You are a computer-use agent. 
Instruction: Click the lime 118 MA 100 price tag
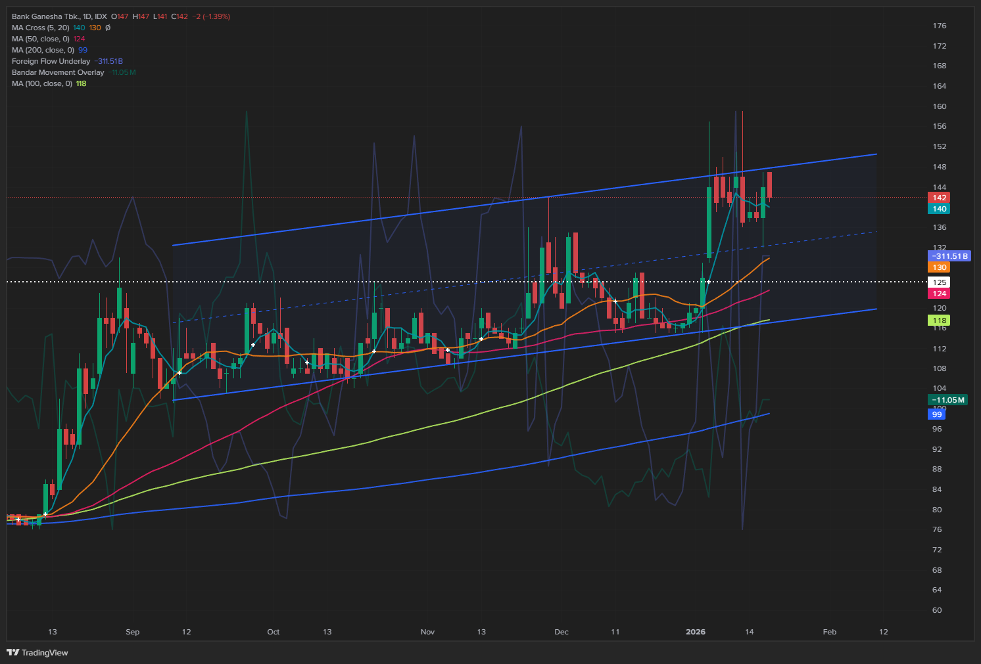point(939,321)
